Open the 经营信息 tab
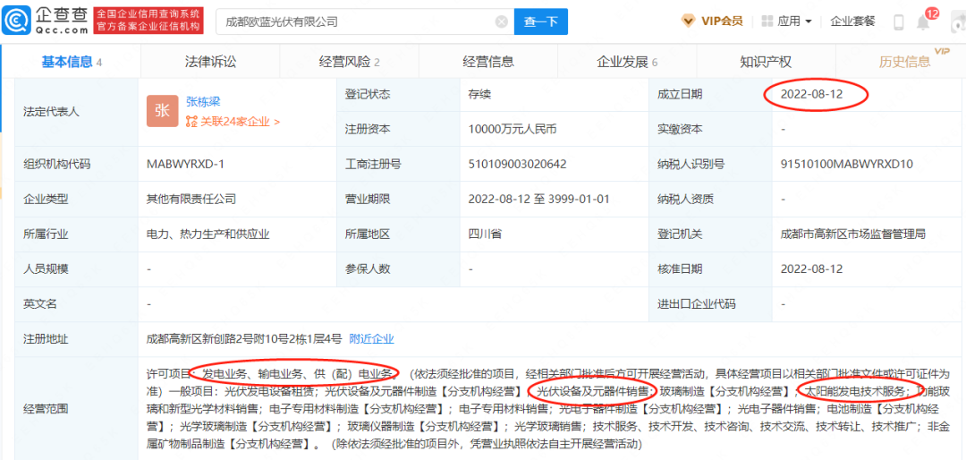Image resolution: width=966 pixels, height=460 pixels. [x=488, y=62]
